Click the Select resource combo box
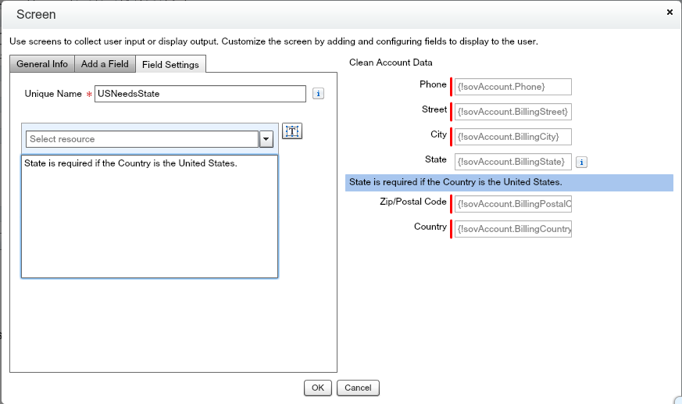The image size is (682, 404). click(x=142, y=139)
